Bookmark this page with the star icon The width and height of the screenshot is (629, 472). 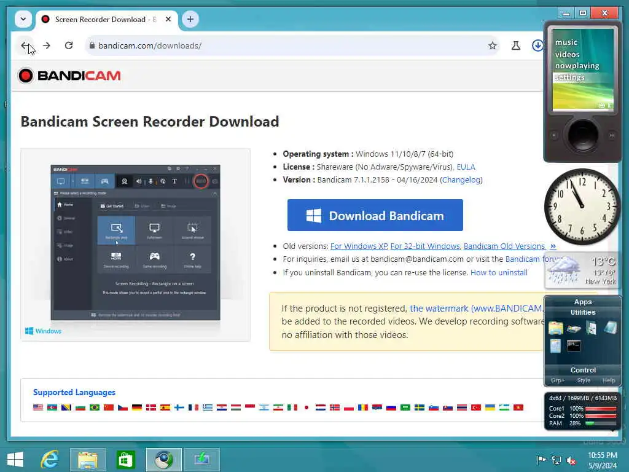tap(493, 45)
